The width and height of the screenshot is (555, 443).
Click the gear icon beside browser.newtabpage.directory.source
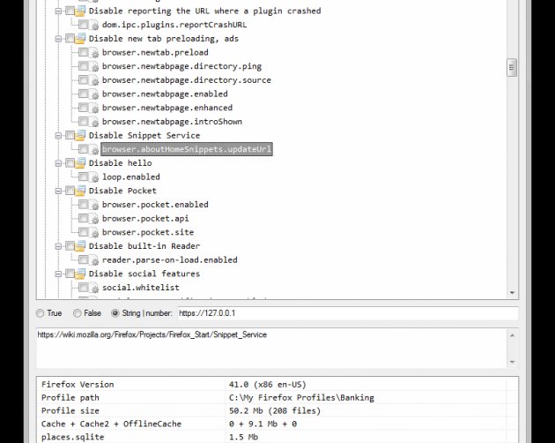tap(94, 80)
